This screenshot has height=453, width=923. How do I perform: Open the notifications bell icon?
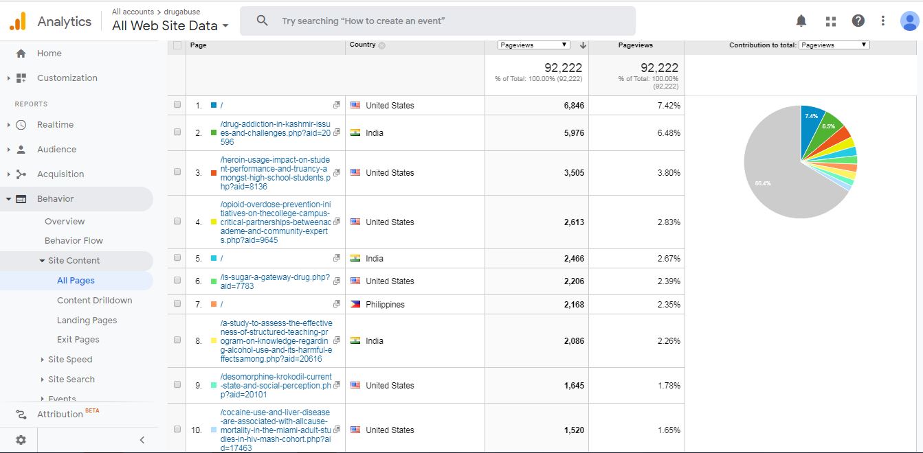[801, 21]
